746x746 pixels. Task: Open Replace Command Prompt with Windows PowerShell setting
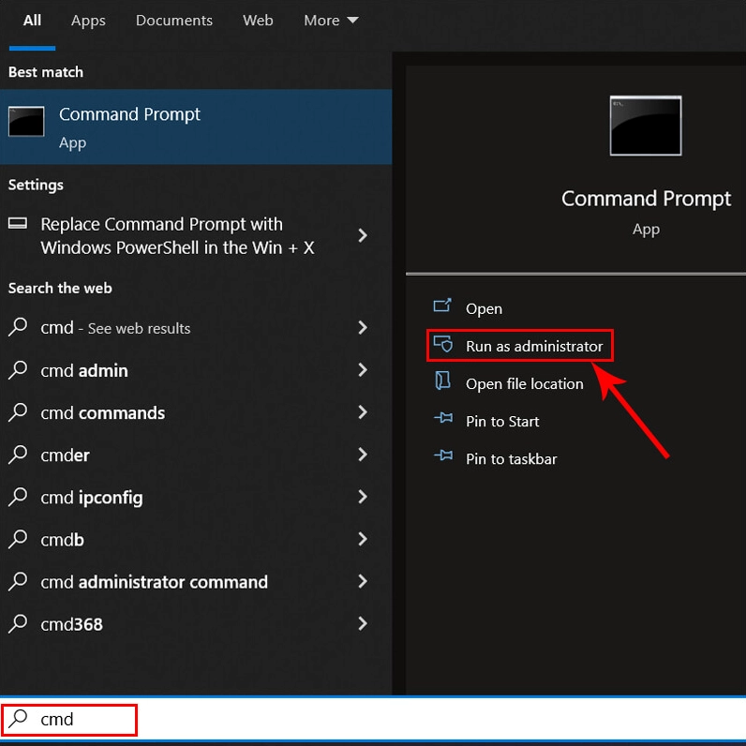[196, 236]
